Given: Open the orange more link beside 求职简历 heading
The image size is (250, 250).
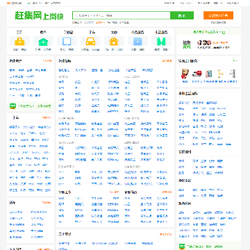Looking at the screenshot, I should [167, 192].
